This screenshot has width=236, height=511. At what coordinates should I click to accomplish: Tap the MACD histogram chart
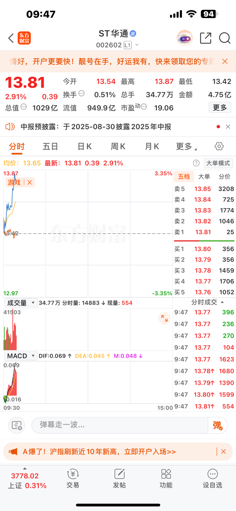[x=88, y=382]
